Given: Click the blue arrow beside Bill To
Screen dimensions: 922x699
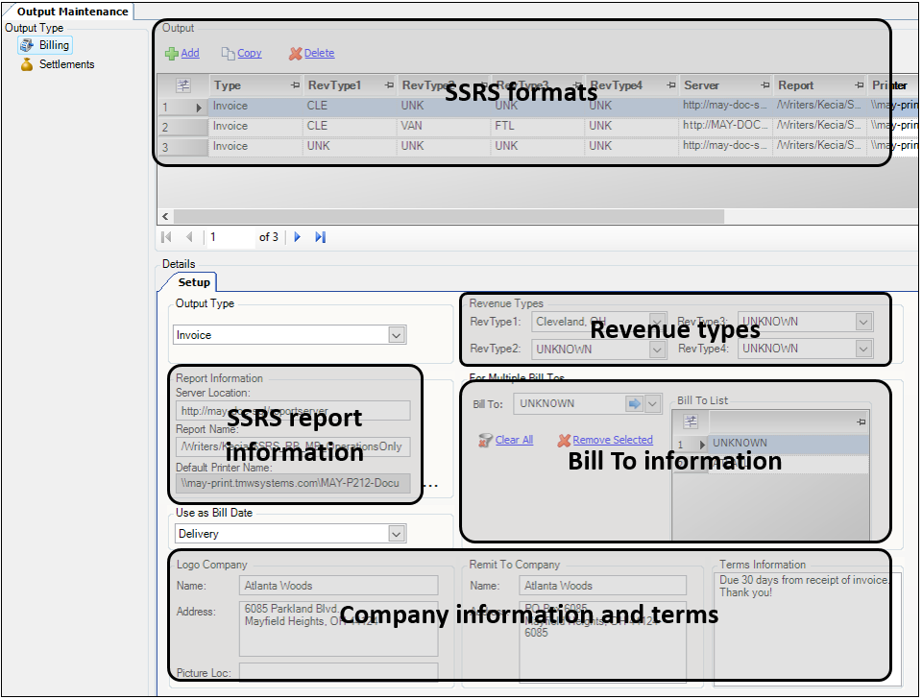Looking at the screenshot, I should pyautogui.click(x=634, y=404).
